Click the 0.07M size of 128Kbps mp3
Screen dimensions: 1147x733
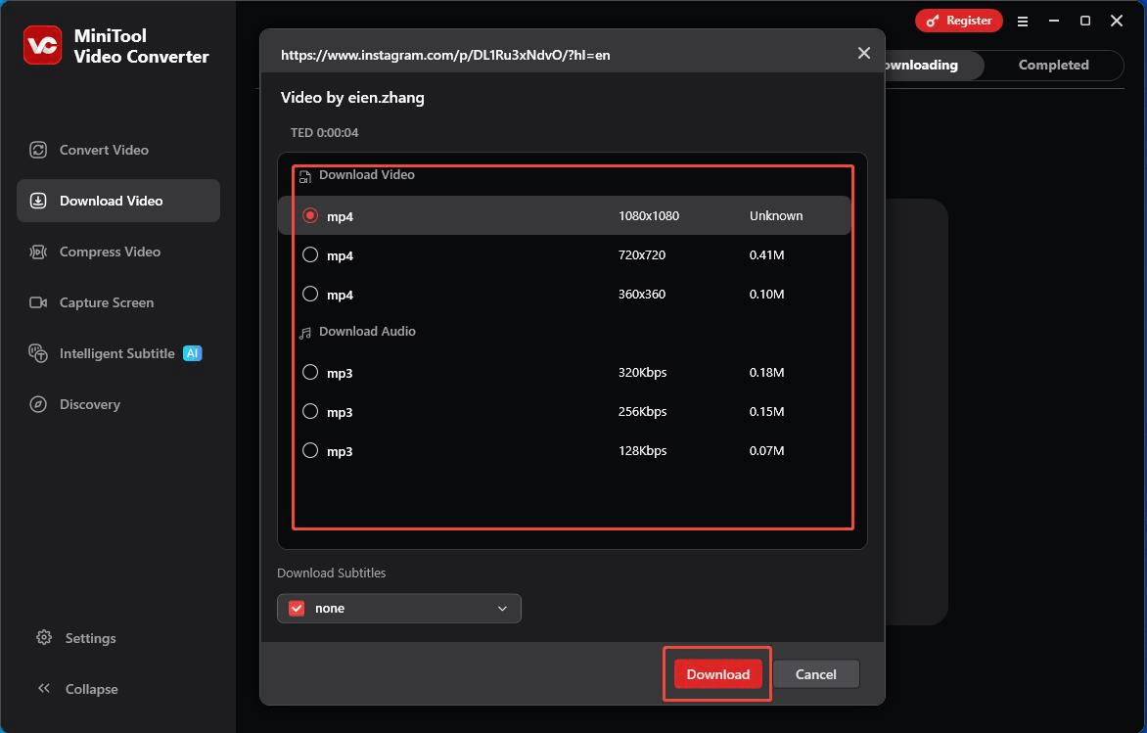coord(766,450)
